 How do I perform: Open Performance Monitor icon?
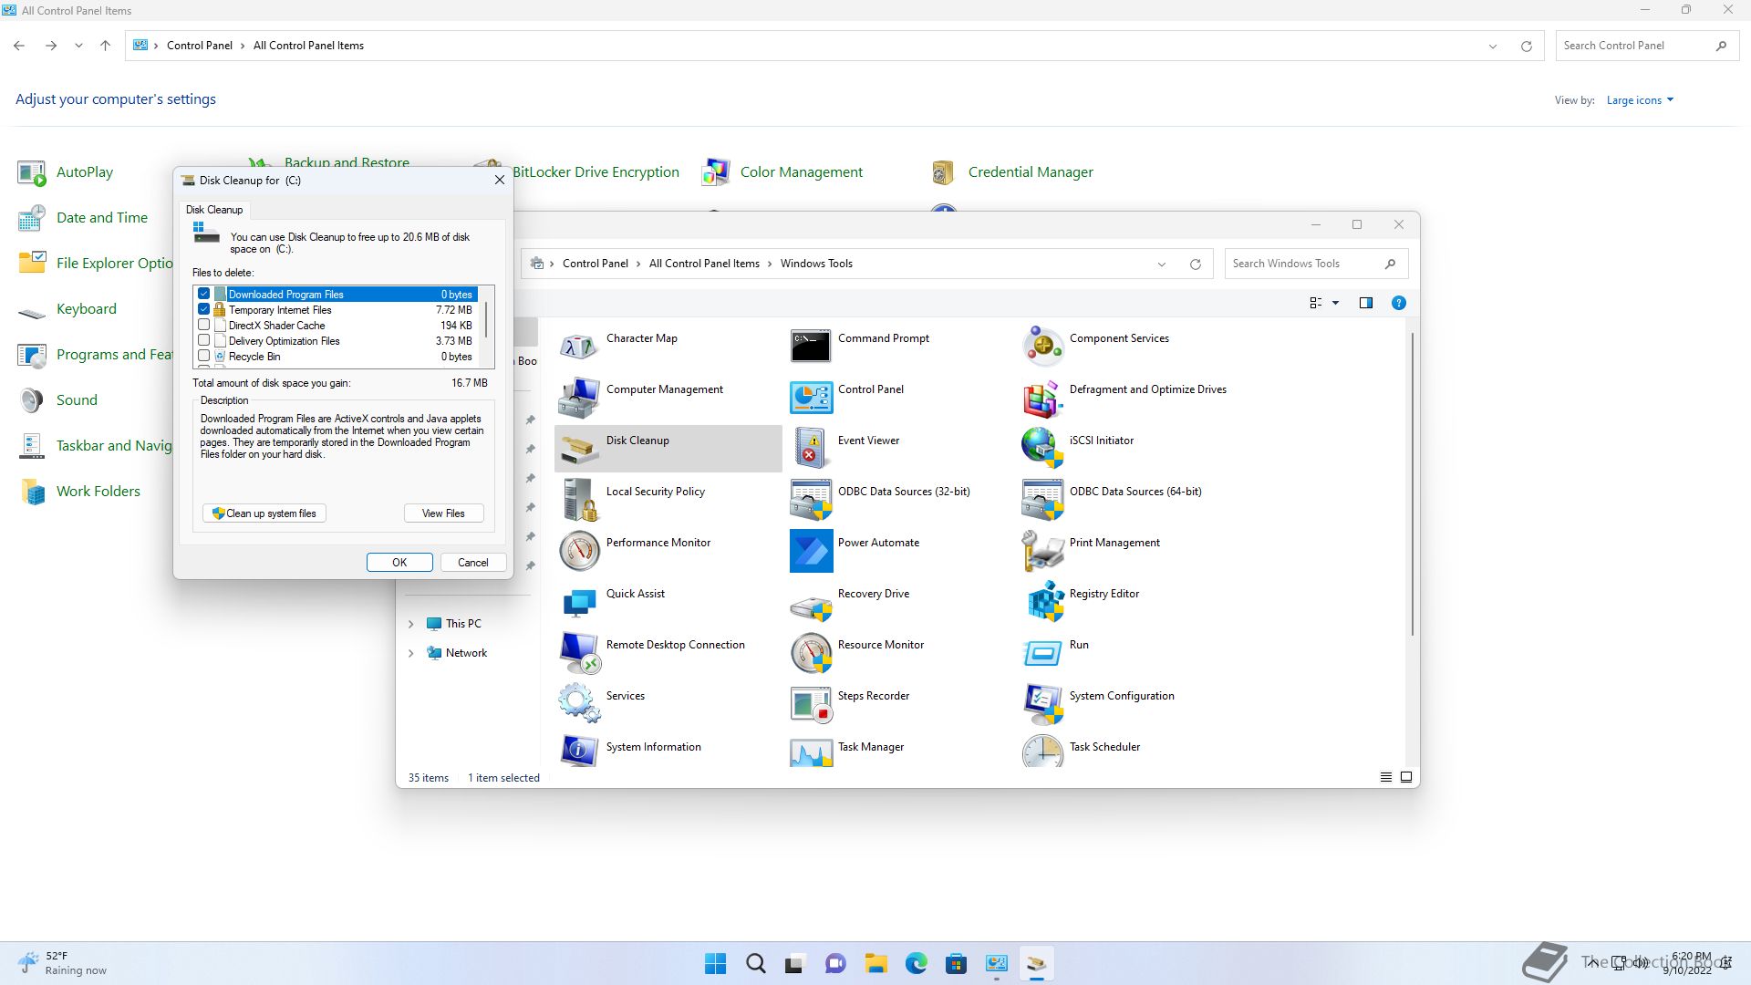(x=579, y=550)
